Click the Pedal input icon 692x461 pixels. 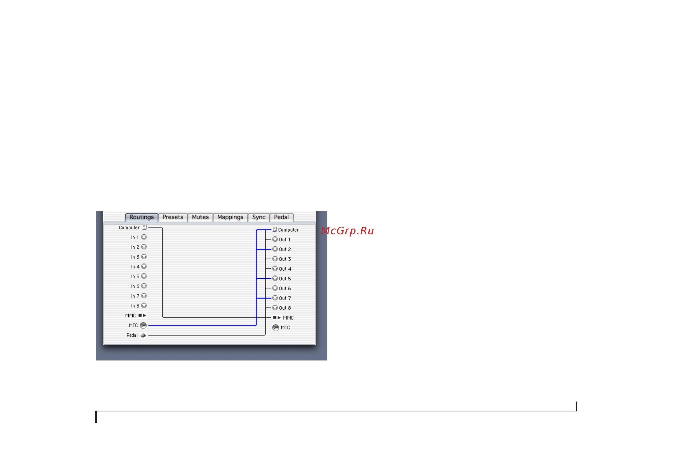click(x=143, y=335)
